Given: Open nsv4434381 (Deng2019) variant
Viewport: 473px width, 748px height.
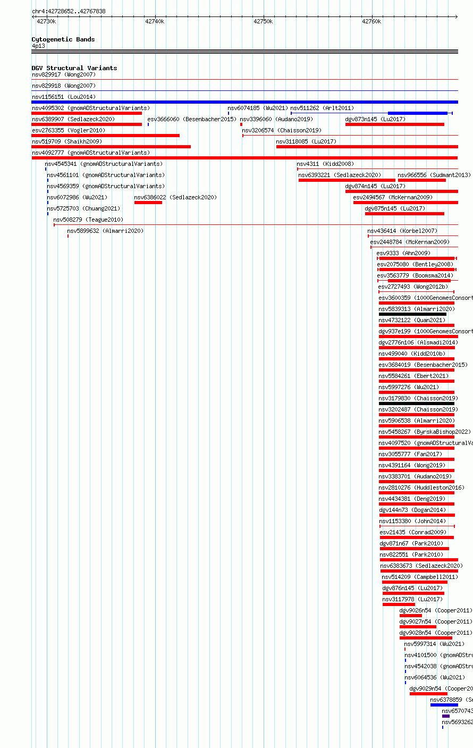Looking at the screenshot, I should coord(412,499).
